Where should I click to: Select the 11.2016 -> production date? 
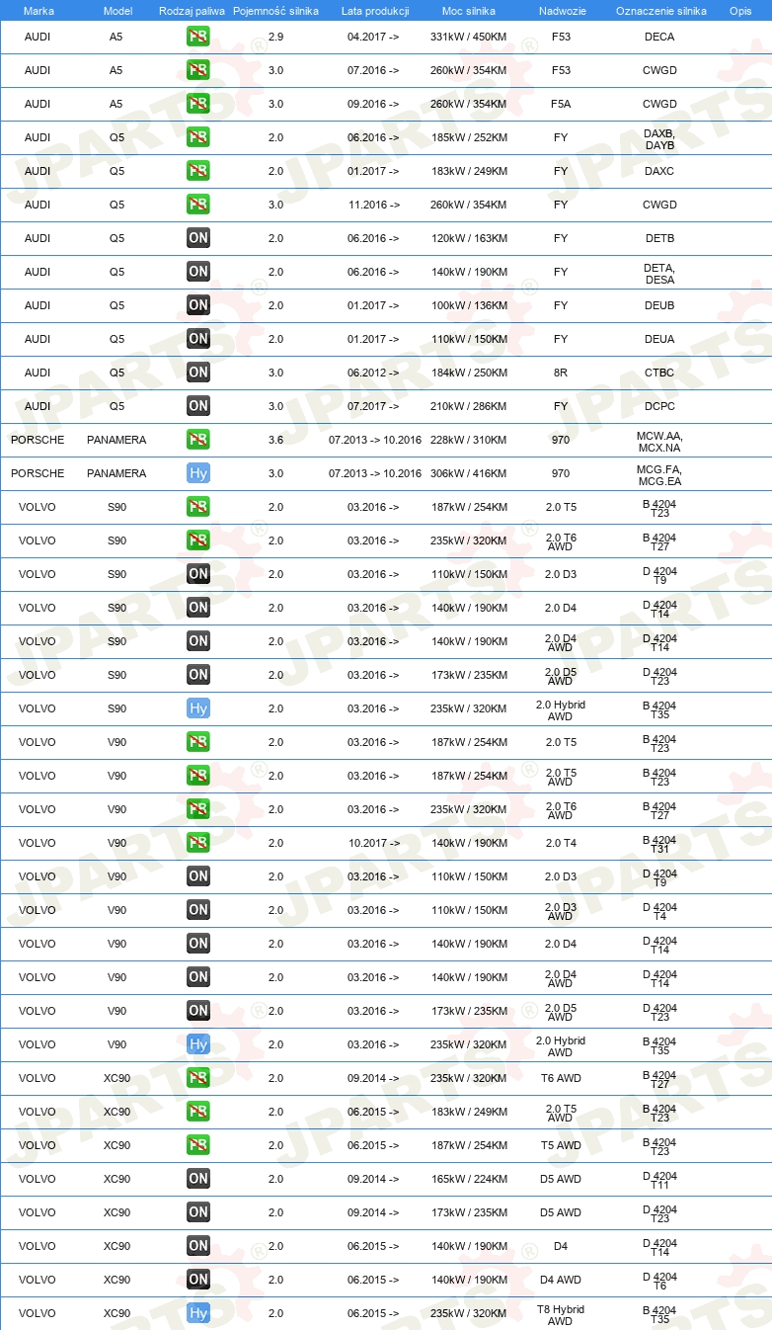(374, 205)
